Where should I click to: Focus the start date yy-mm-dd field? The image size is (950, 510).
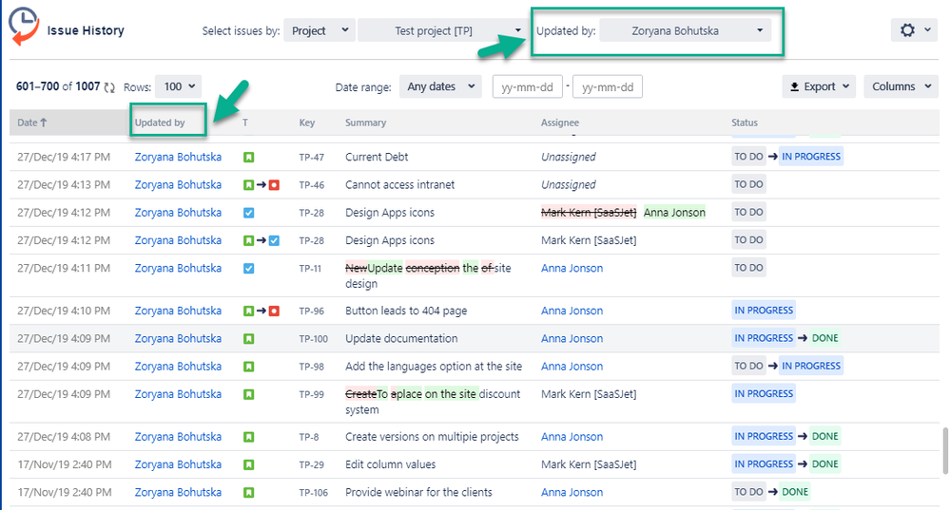527,86
